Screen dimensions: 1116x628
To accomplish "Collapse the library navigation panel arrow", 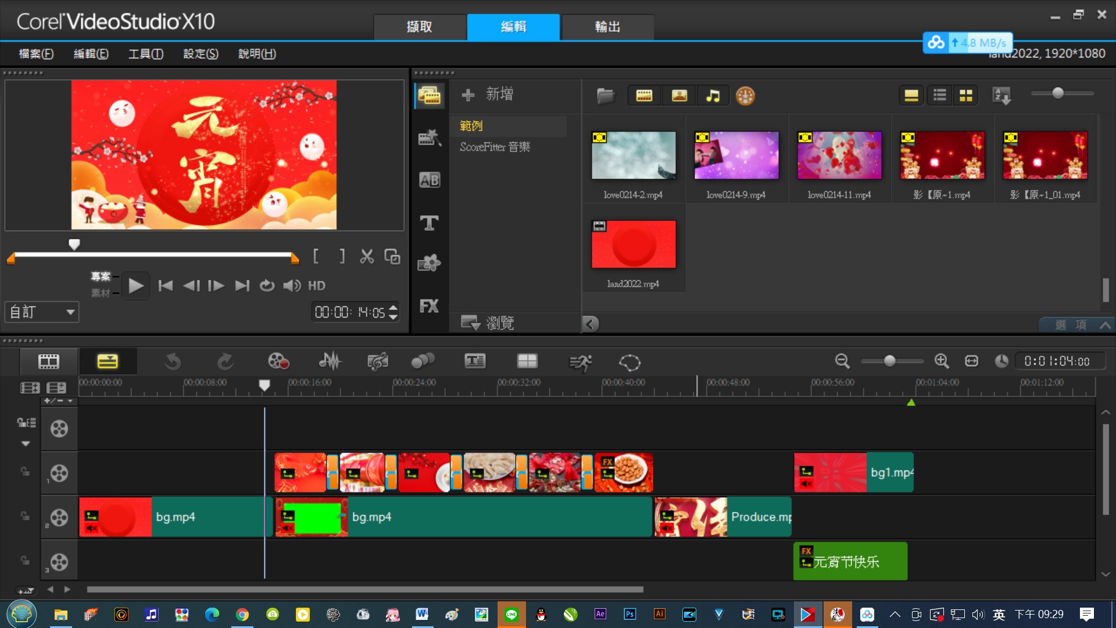I will tap(591, 324).
